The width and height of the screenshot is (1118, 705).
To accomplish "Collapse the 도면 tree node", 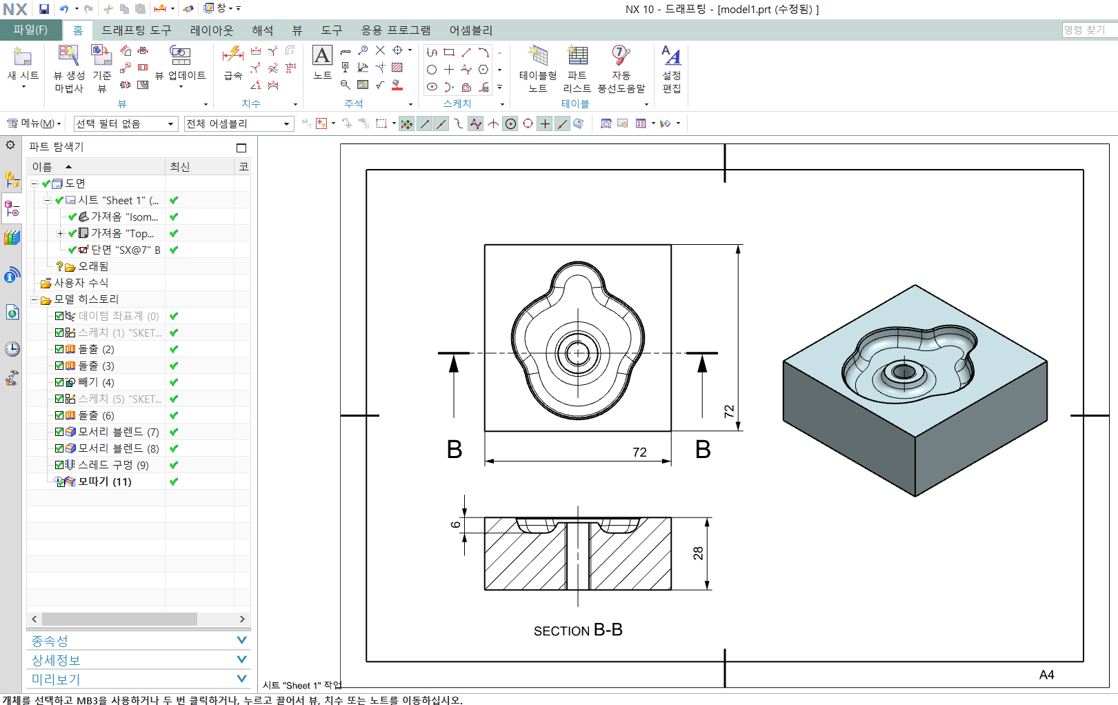I will click(34, 183).
